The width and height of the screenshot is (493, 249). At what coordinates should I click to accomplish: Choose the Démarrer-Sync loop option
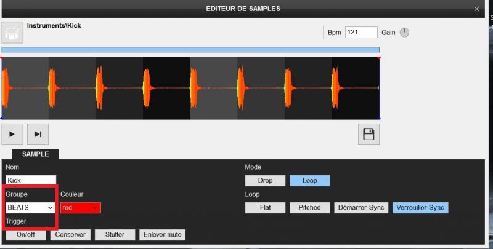(361, 208)
